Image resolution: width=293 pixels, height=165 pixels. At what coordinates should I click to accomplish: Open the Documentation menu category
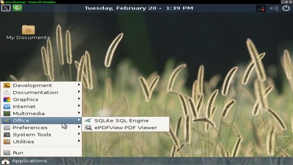tap(41, 93)
